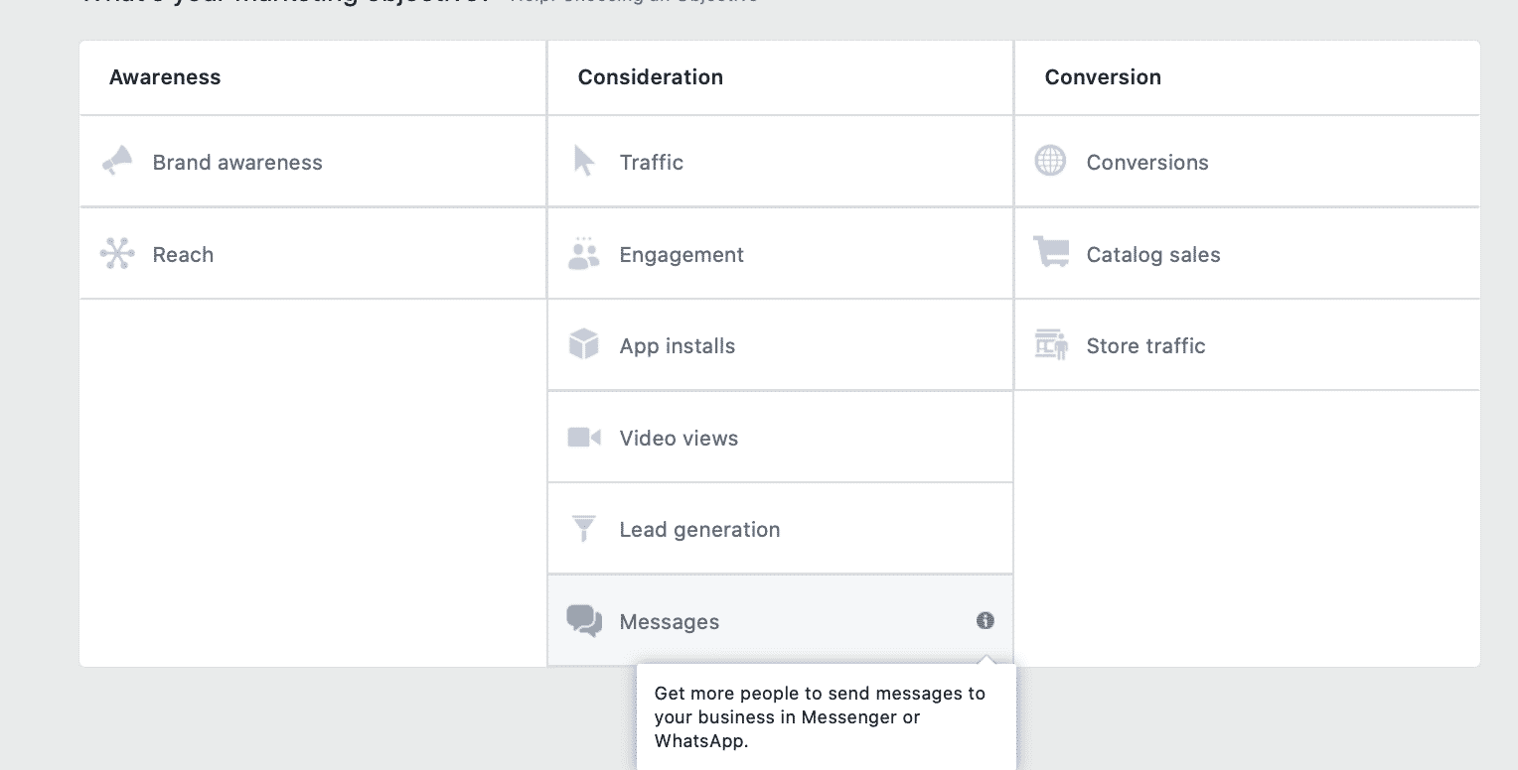Click the Conversions globe icon

pyautogui.click(x=1050, y=161)
